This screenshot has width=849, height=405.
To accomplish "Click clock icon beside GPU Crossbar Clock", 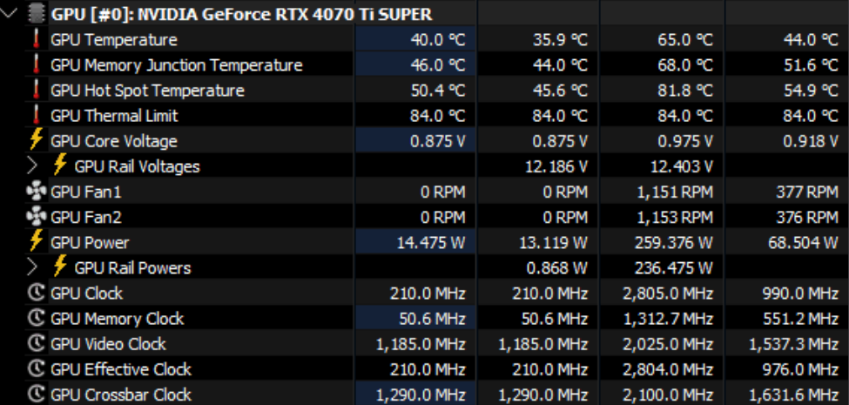I will coord(36,395).
